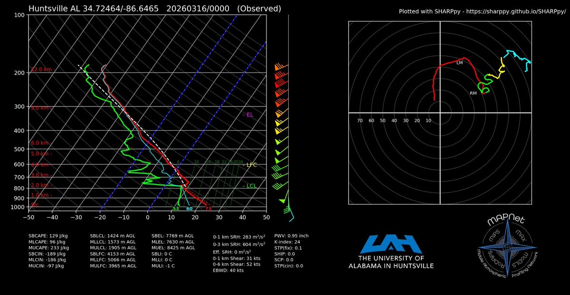Select the 5.0 km height label
The height and width of the screenshot is (295, 570).
(x=41, y=154)
